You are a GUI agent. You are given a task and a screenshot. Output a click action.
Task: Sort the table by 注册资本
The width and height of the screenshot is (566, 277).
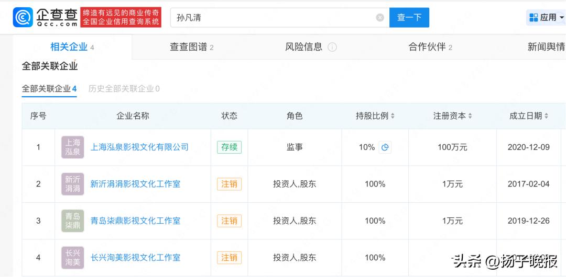point(453,116)
